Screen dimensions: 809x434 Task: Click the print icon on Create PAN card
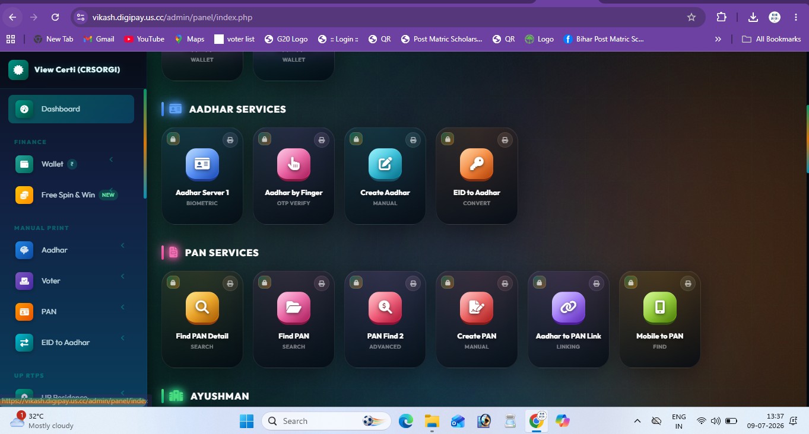[x=505, y=283]
